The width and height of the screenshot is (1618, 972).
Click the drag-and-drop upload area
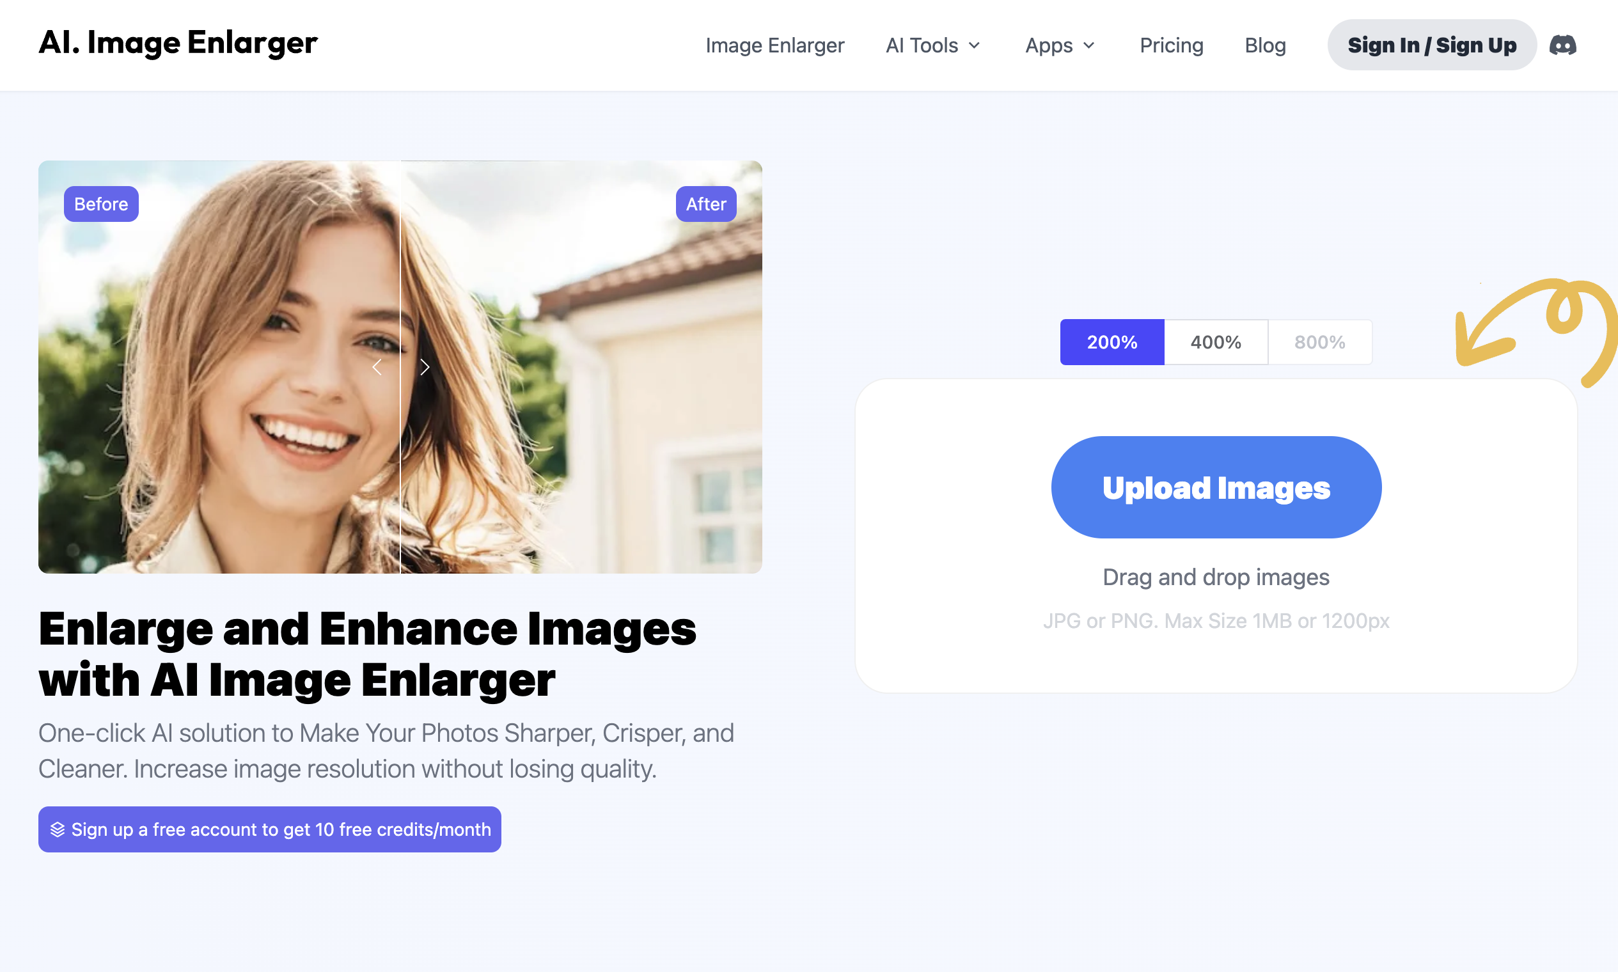[x=1216, y=577]
